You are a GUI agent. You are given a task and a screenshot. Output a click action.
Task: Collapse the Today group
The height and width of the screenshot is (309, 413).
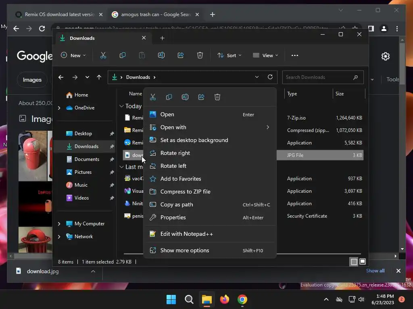pyautogui.click(x=121, y=106)
